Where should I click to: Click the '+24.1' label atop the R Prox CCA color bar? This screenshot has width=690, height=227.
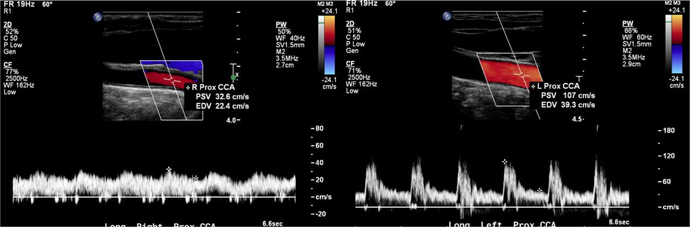(x=328, y=10)
